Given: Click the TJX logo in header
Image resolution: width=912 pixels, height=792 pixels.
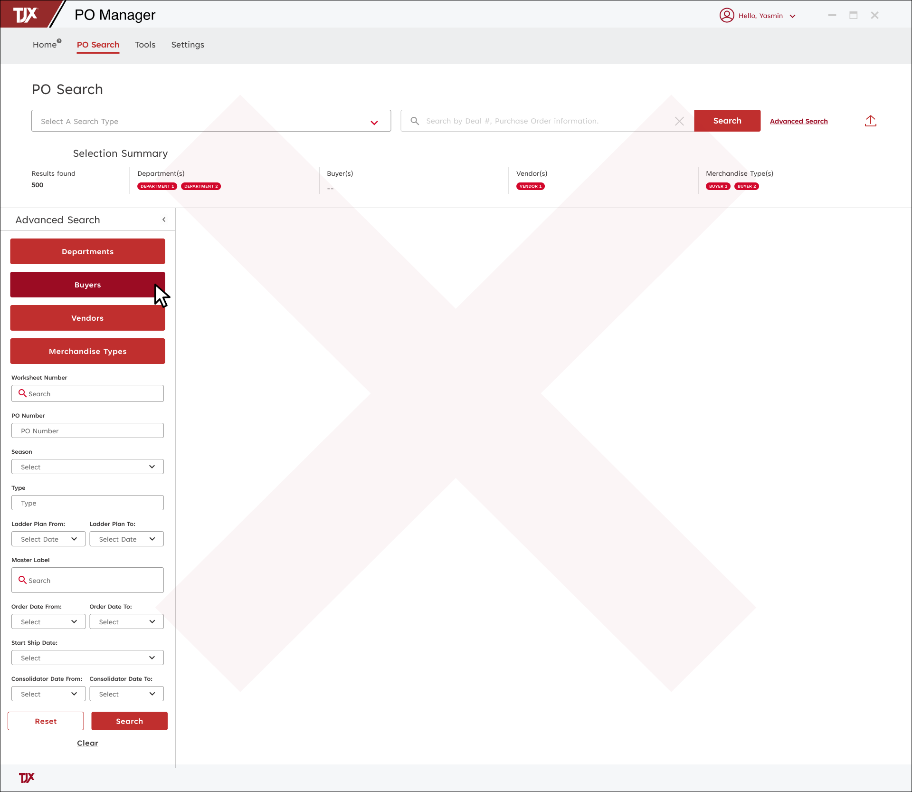Looking at the screenshot, I should (x=25, y=15).
